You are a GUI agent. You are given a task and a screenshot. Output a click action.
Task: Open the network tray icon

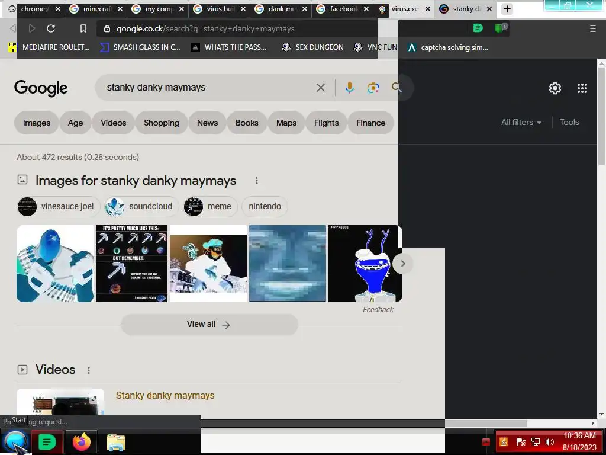pos(536,442)
